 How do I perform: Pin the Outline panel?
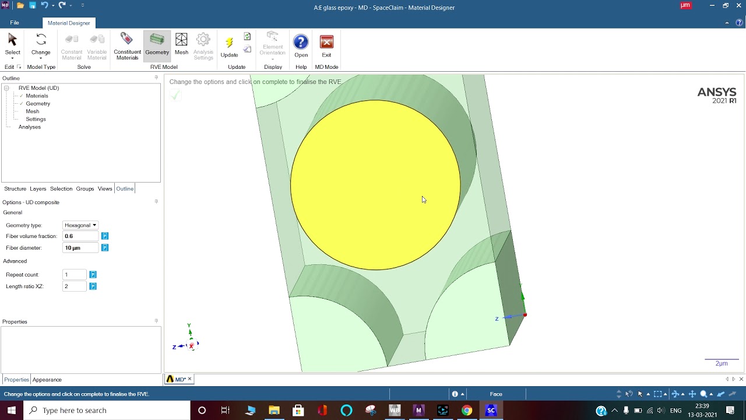[156, 78]
